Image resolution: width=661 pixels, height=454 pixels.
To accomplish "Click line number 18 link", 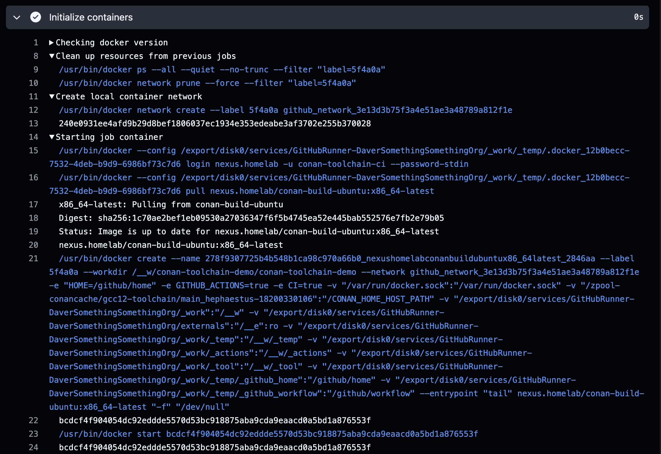I will pos(33,218).
